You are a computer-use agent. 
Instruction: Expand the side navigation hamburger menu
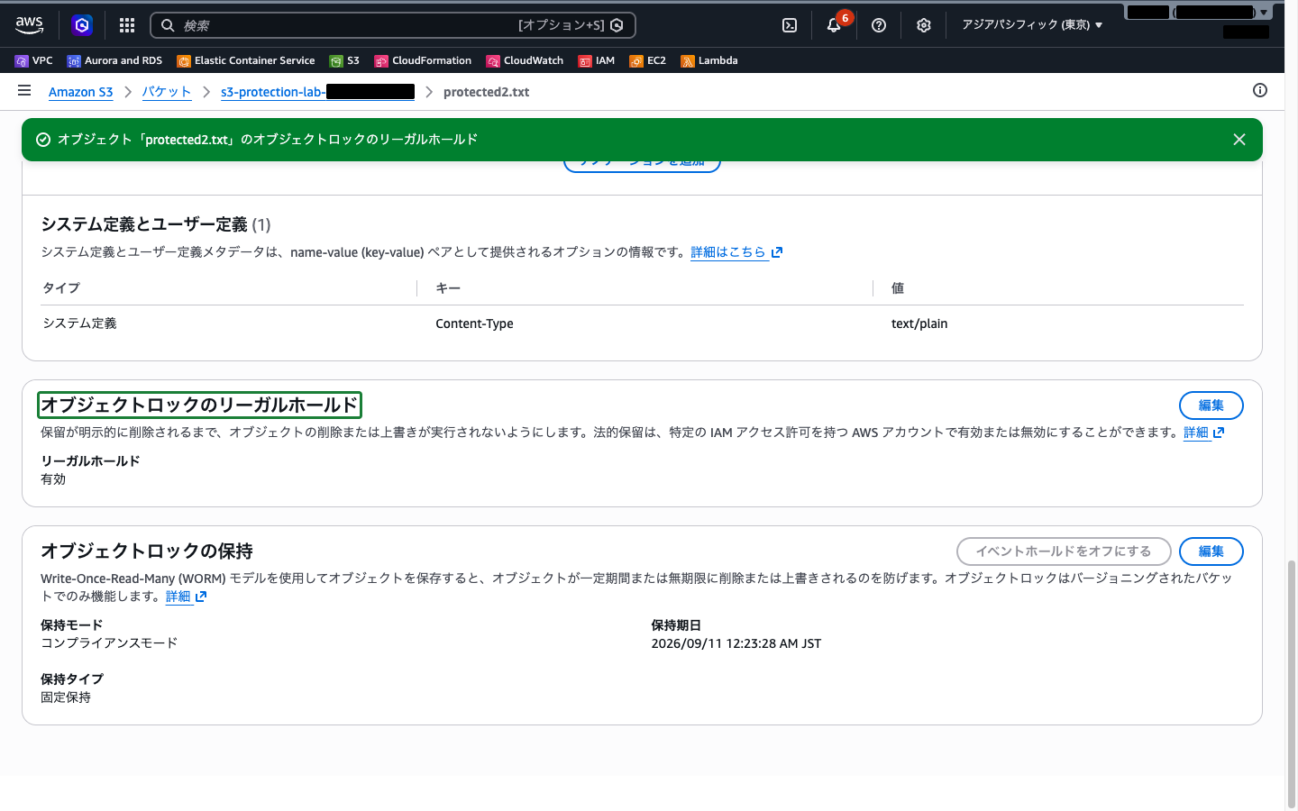(24, 90)
